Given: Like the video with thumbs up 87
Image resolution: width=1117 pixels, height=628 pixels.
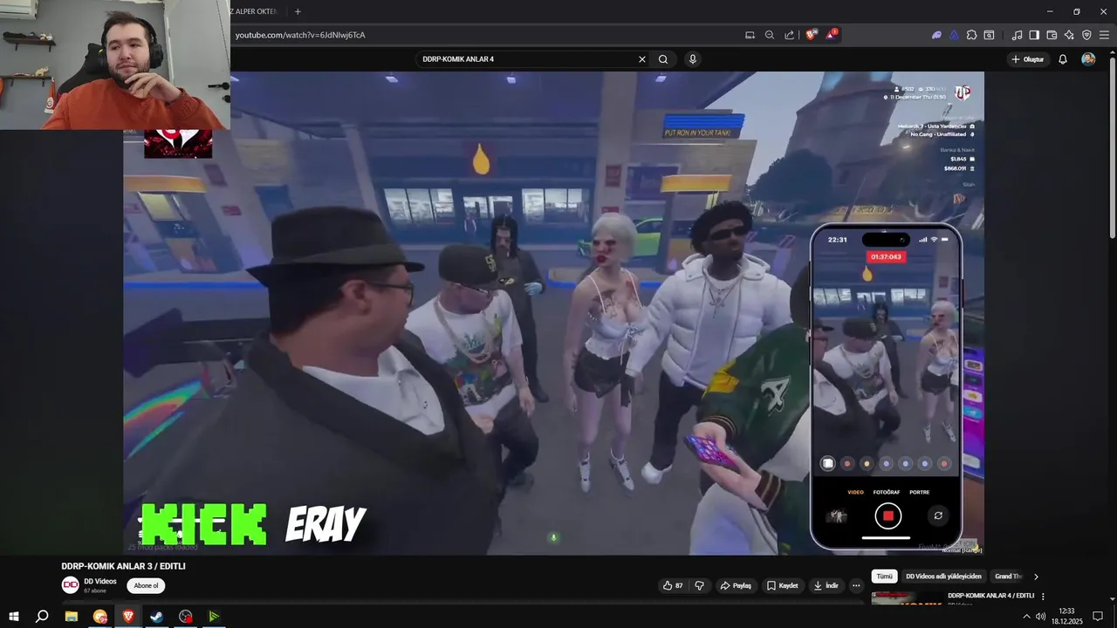Looking at the screenshot, I should pyautogui.click(x=674, y=585).
